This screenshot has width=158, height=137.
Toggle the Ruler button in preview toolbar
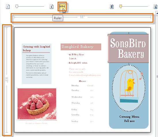click(x=62, y=7)
